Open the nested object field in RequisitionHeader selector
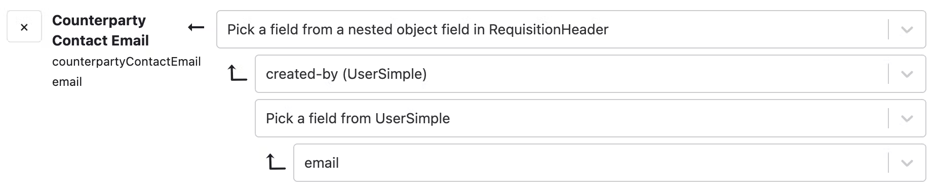Viewport: 936px width, 195px height. click(571, 30)
